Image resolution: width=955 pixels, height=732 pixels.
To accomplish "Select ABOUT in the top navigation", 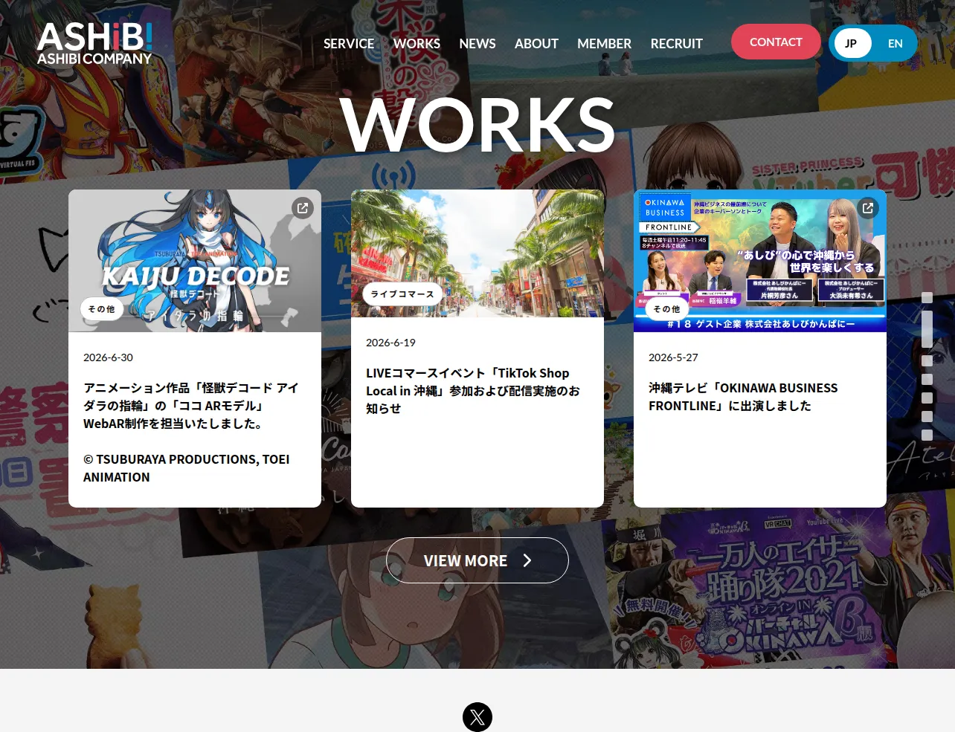I will point(536,44).
